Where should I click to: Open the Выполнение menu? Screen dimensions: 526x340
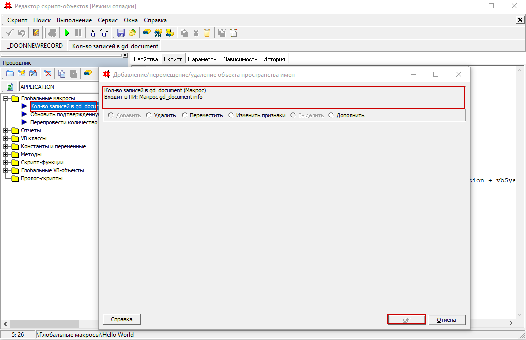[74, 20]
